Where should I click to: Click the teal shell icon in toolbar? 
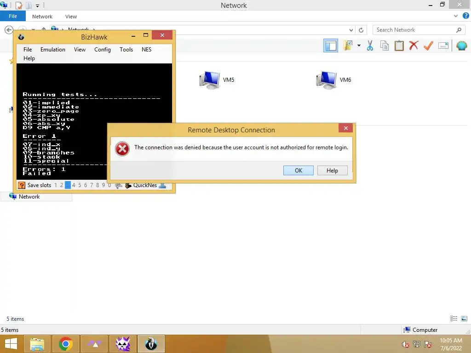pyautogui.click(x=461, y=46)
